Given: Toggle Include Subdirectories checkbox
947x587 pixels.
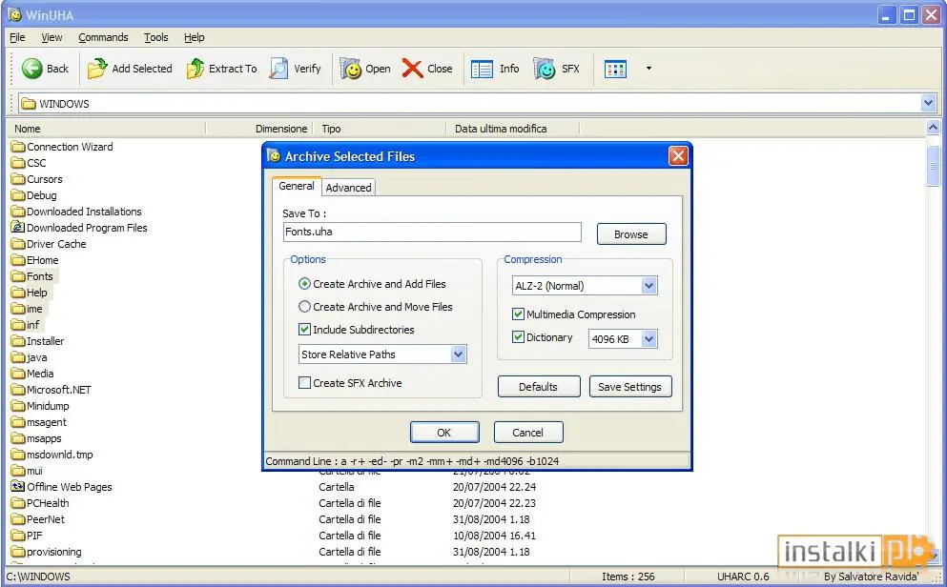Looking at the screenshot, I should pyautogui.click(x=304, y=330).
